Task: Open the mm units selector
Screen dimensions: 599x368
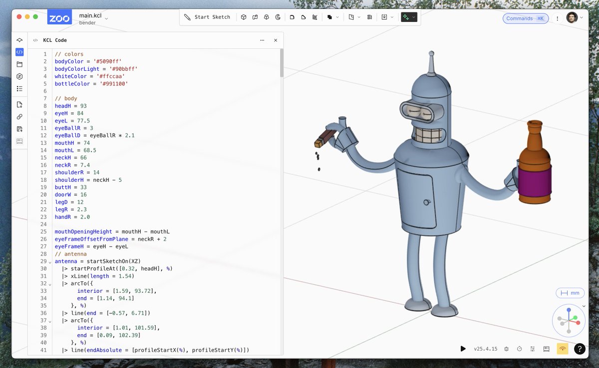Action: (570, 293)
